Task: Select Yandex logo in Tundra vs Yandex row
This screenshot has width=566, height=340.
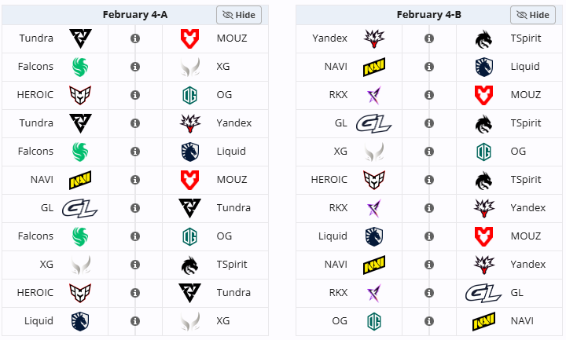Action: tap(189, 123)
